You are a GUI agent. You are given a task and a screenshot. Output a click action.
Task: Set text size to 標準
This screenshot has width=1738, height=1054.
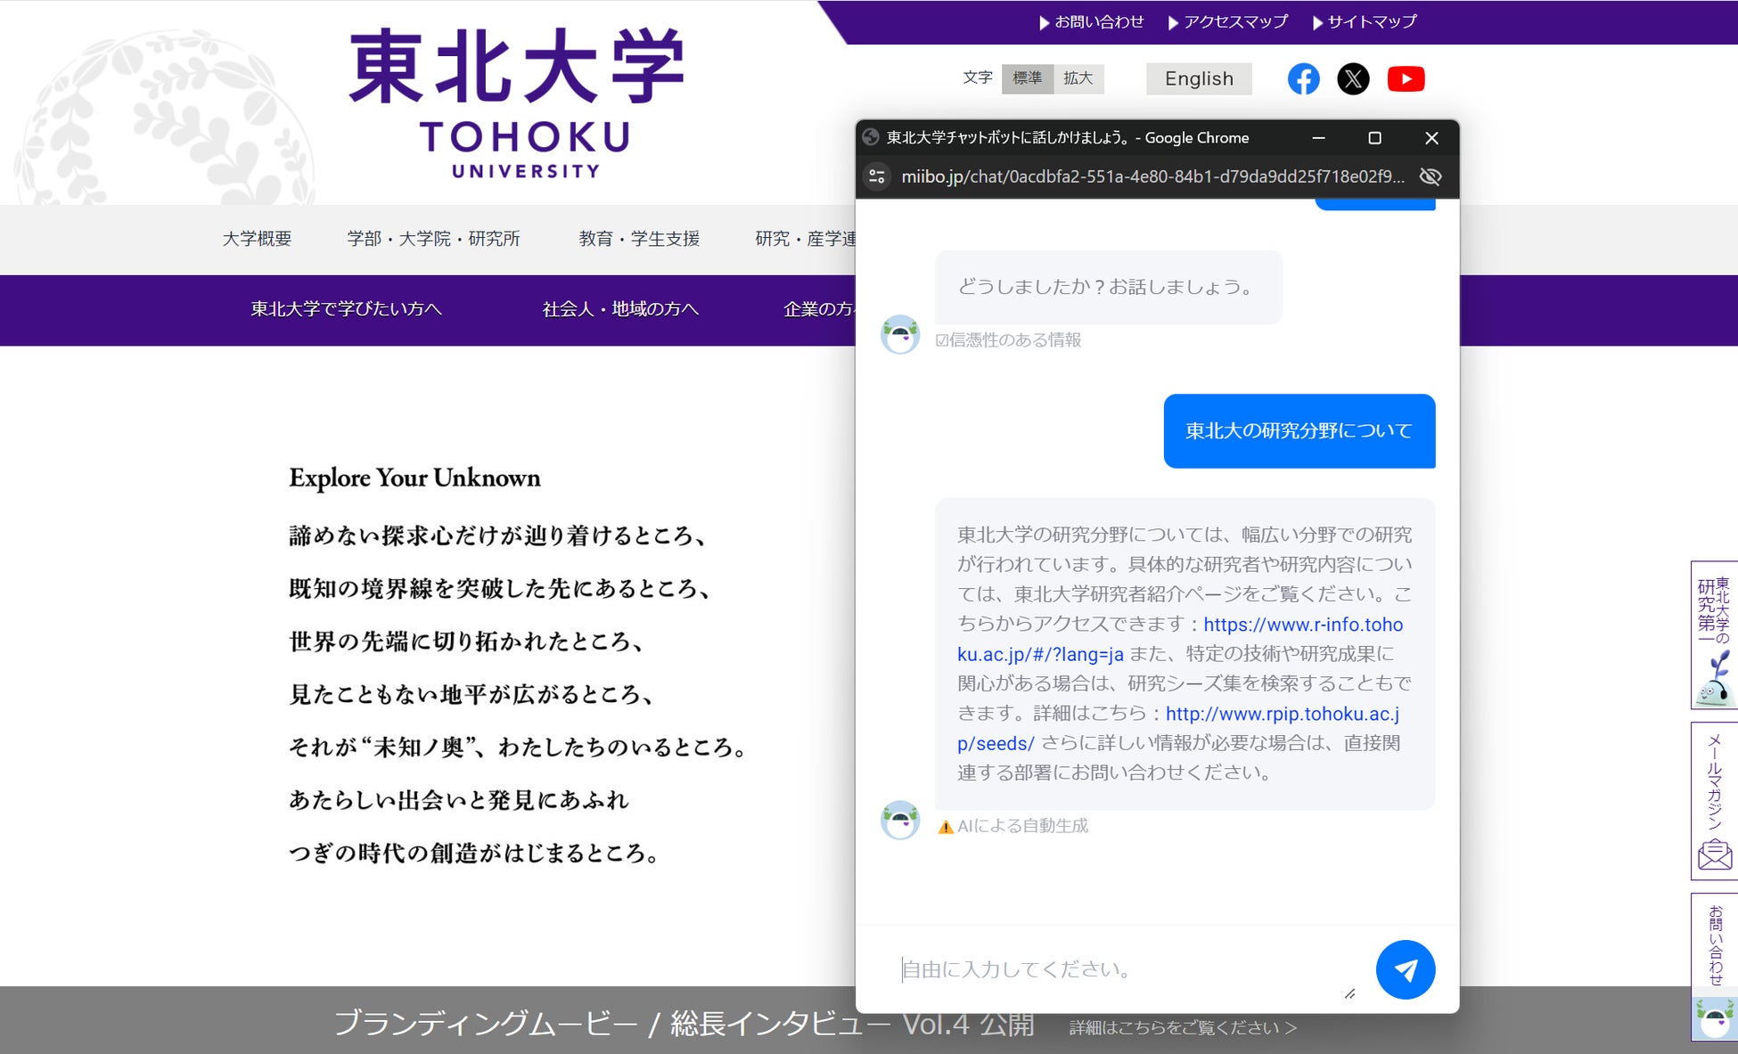[1027, 78]
